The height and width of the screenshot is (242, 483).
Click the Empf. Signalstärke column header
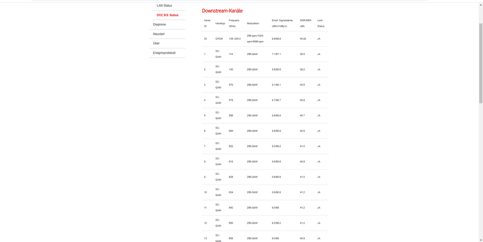(x=282, y=23)
